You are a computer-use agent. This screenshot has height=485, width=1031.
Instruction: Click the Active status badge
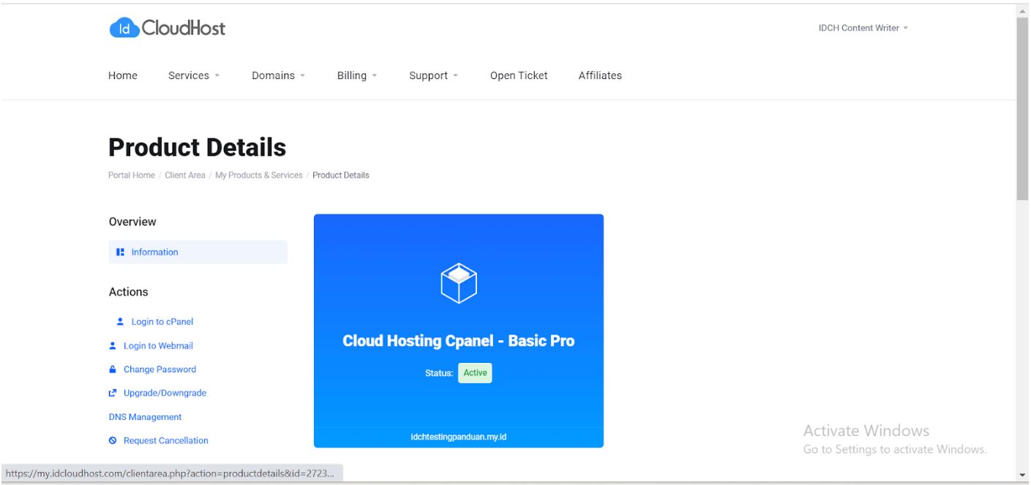click(474, 372)
